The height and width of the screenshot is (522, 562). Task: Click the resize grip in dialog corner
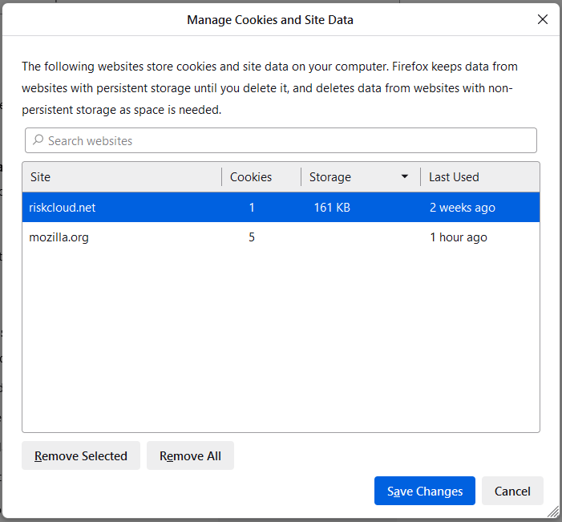tap(552, 512)
